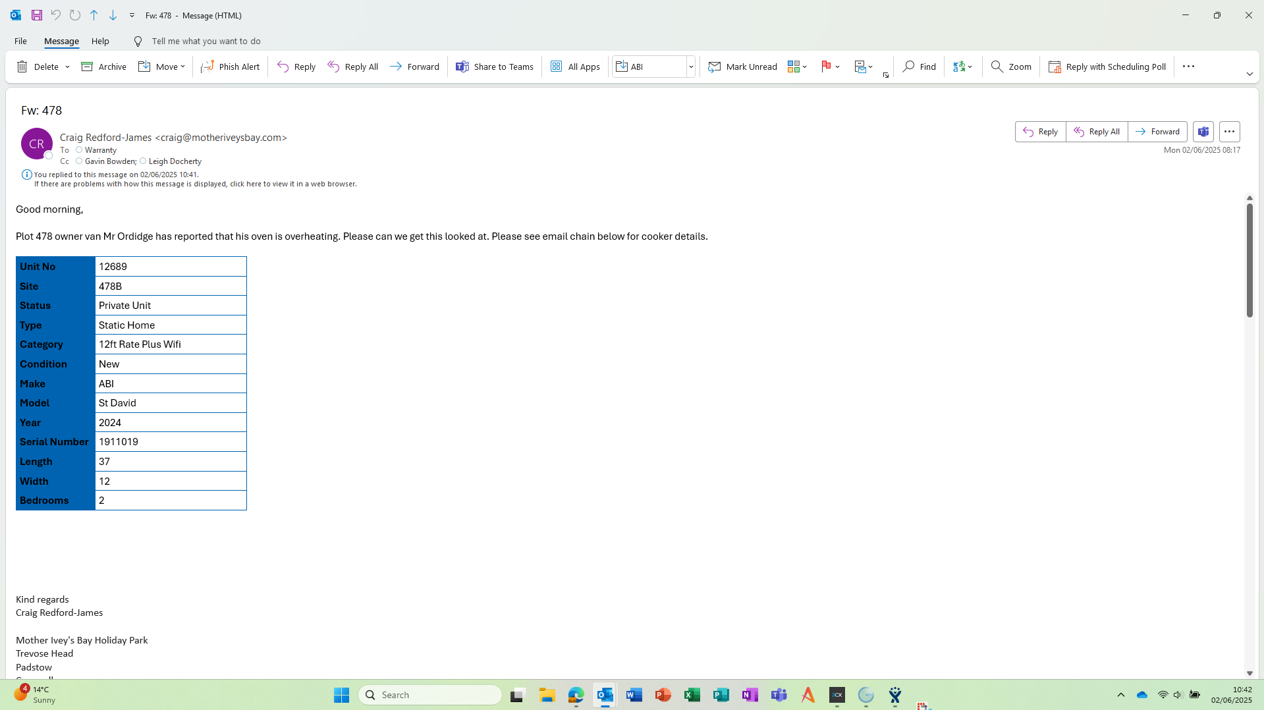Viewport: 1264px width, 710px height.
Task: Open the Translate dropdown
Action: pyautogui.click(x=962, y=67)
